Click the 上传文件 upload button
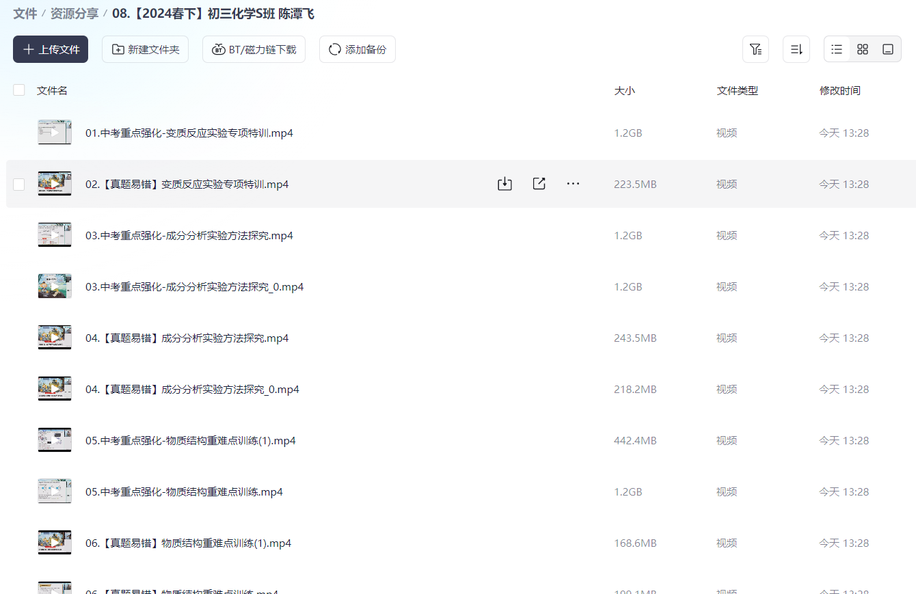The height and width of the screenshot is (594, 916). [x=50, y=49]
